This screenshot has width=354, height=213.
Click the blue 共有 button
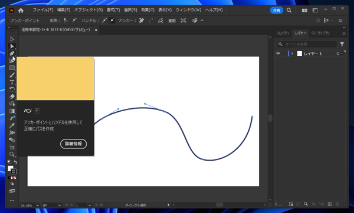pyautogui.click(x=277, y=11)
